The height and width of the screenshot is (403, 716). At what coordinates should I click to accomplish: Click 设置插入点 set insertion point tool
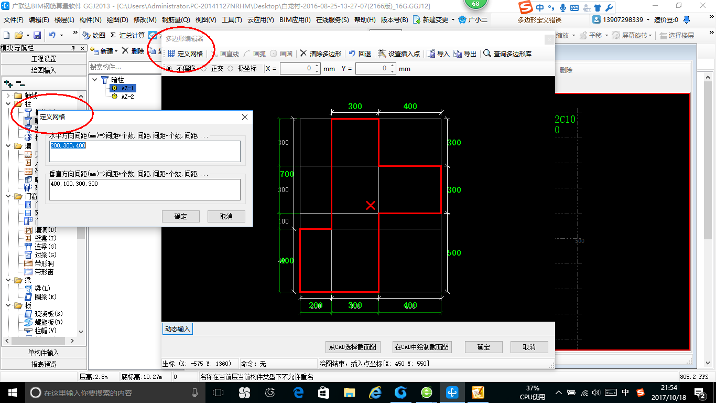399,54
